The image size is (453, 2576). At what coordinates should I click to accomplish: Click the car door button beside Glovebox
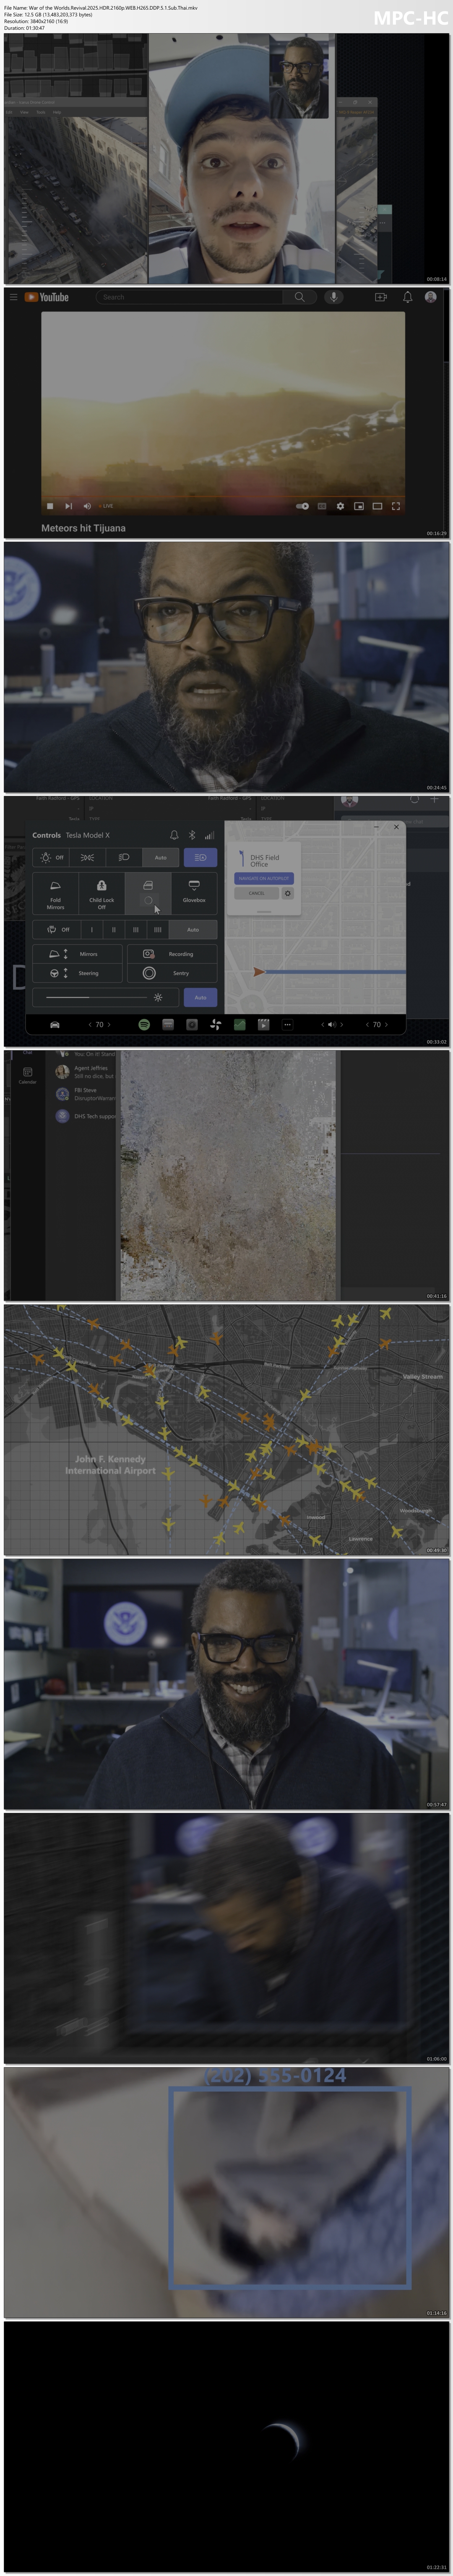(148, 893)
